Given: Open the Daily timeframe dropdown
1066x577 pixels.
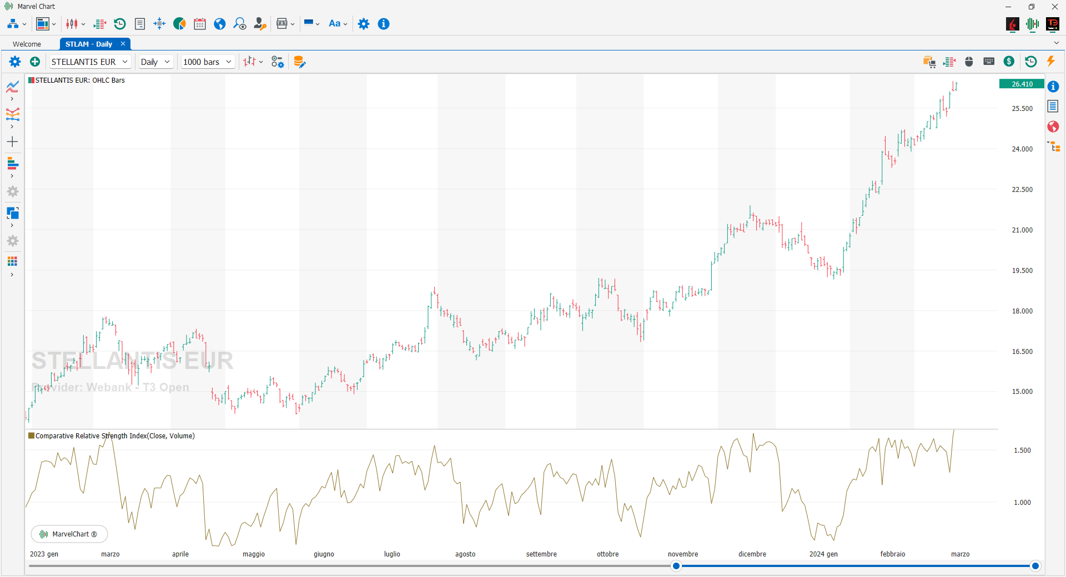Looking at the screenshot, I should 155,62.
